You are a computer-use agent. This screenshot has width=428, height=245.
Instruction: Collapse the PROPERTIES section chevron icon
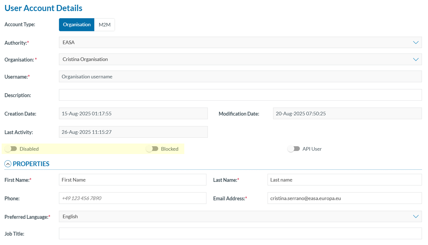(x=8, y=164)
